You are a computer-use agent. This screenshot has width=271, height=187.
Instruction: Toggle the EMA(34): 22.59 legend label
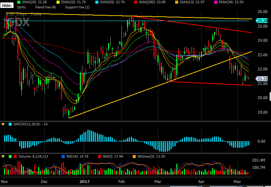[x=231, y=2]
